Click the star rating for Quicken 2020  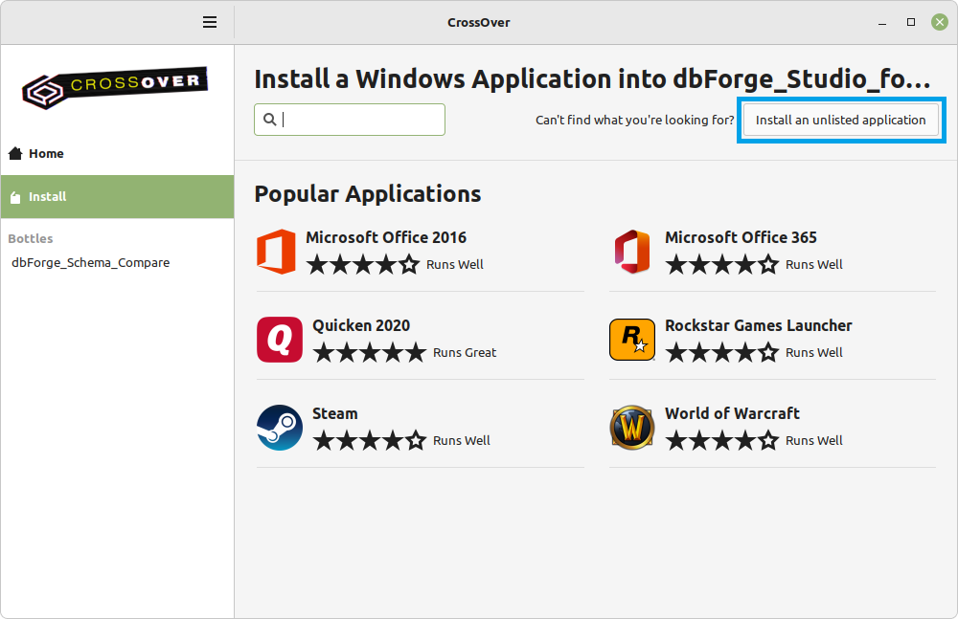[x=370, y=353]
